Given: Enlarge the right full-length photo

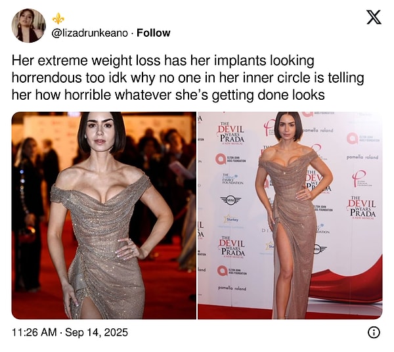Looking at the screenshot, I should (x=290, y=215).
